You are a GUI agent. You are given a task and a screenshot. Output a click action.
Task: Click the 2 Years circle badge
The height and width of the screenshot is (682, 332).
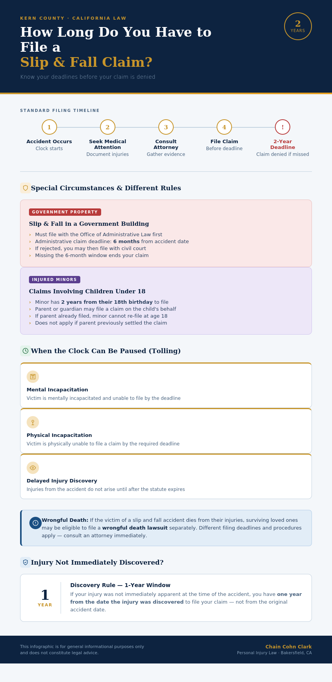(x=298, y=26)
